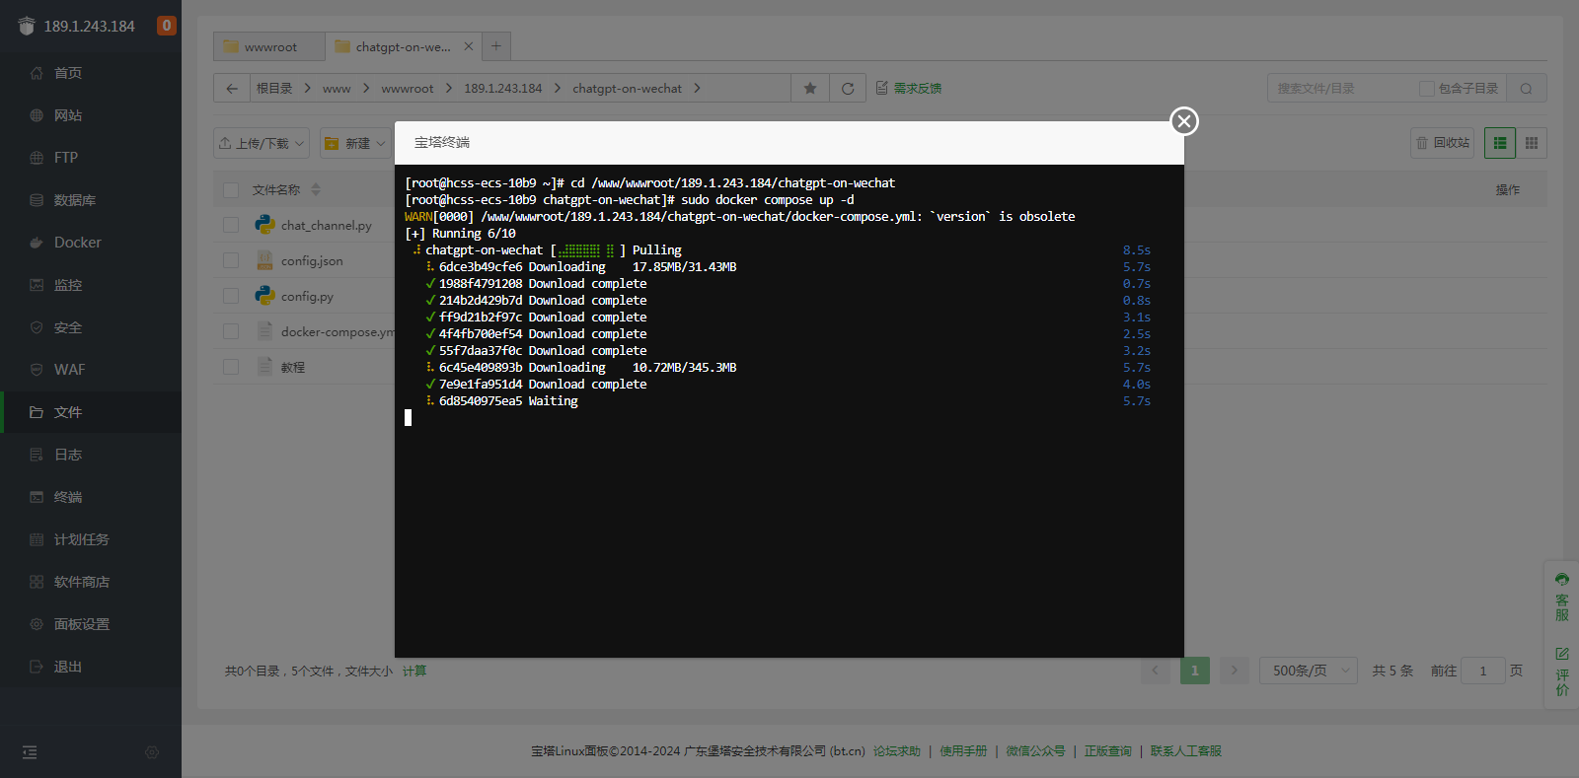This screenshot has width=1579, height=778.
Task: Collapse the sidebar with the bottom menu icon
Action: pos(30,752)
